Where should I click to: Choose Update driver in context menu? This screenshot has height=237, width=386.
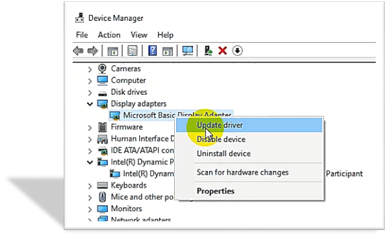click(x=249, y=125)
